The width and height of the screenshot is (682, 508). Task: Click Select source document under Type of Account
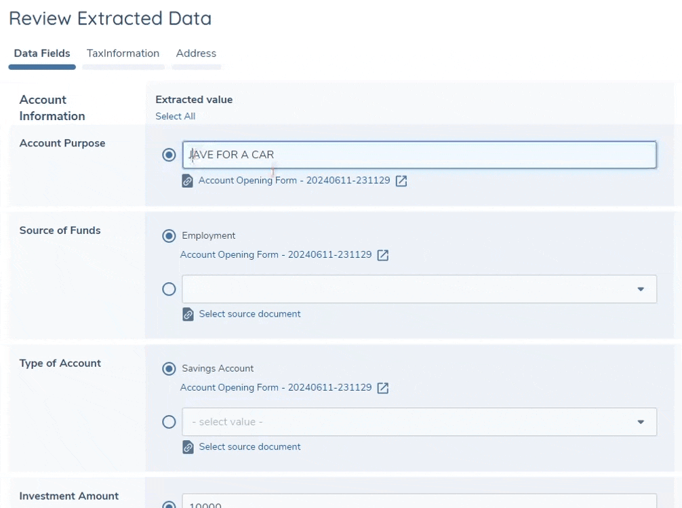249,447
